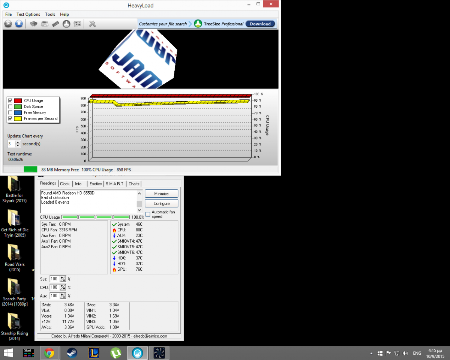Open Google Chrome from taskbar
This screenshot has width=450, height=360.
click(49, 353)
